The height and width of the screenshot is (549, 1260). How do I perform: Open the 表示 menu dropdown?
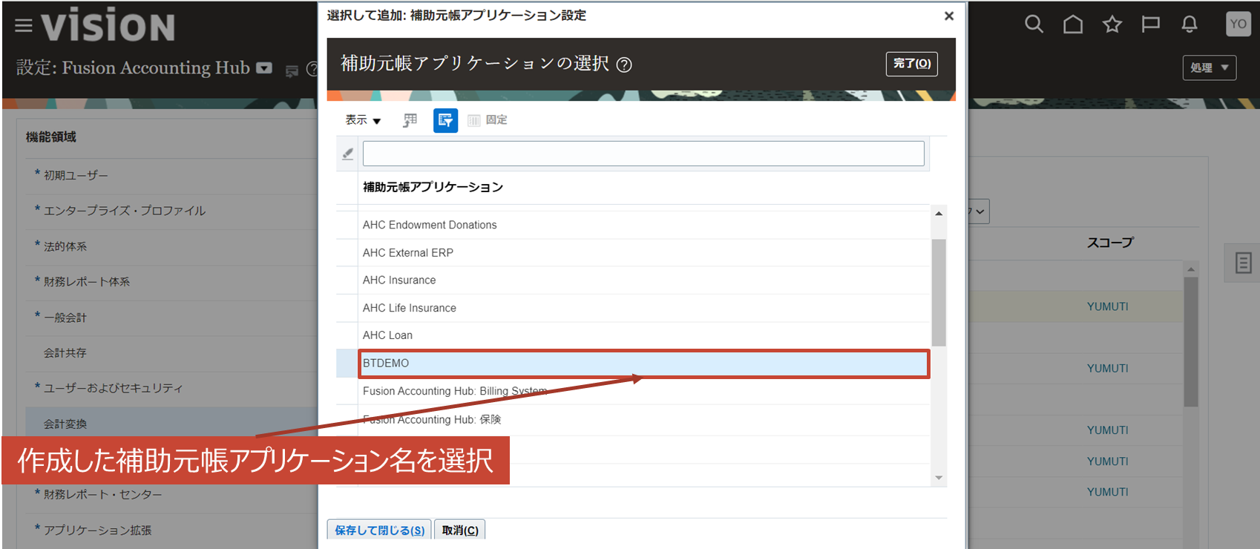tap(363, 120)
